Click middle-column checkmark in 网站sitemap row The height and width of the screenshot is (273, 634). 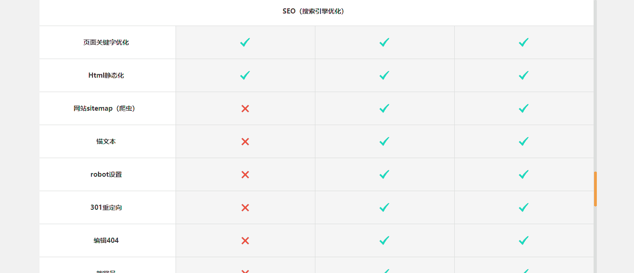click(x=384, y=108)
